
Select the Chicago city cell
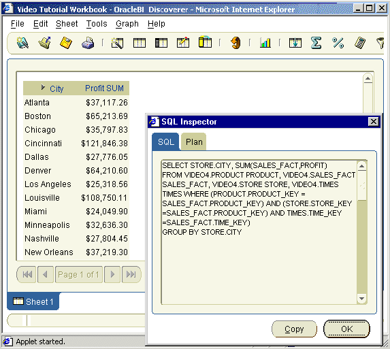click(40, 130)
